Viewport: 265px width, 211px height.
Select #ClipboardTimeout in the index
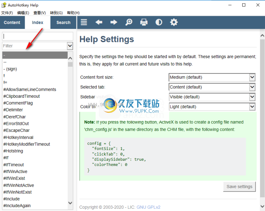click(35, 96)
